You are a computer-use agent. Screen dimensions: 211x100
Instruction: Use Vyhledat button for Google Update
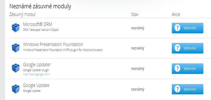point(188,89)
